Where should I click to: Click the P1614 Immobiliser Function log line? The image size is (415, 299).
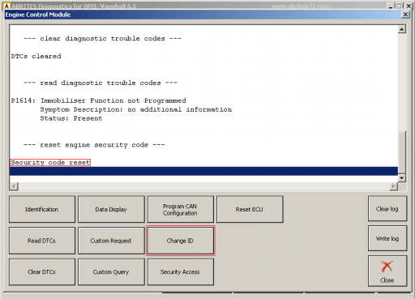coord(98,100)
